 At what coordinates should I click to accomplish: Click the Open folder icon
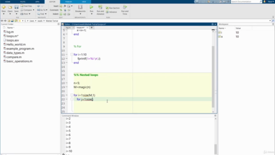10,7
